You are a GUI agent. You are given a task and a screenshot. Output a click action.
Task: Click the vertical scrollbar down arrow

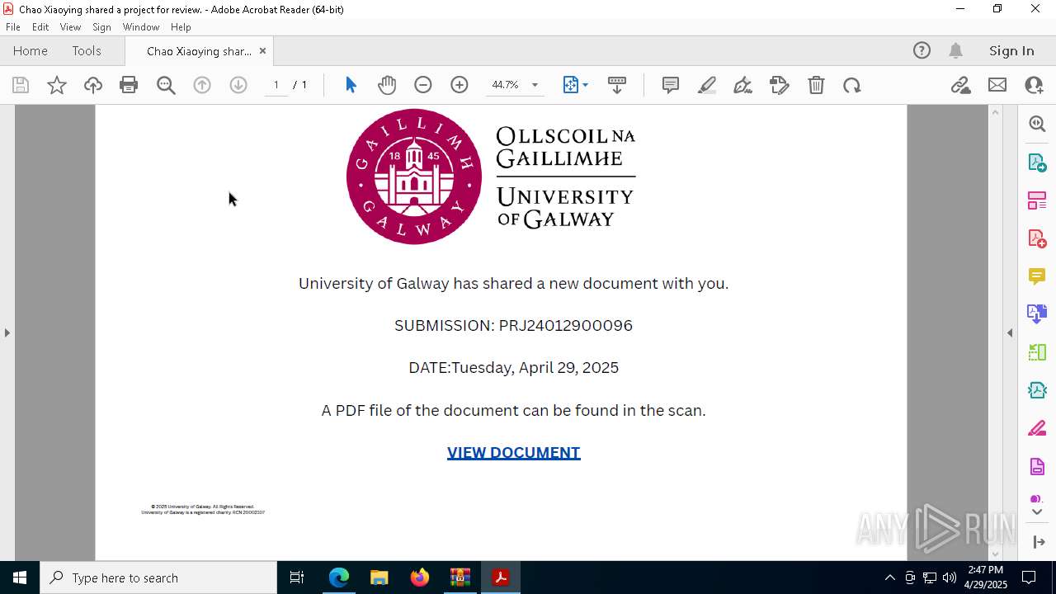995,554
